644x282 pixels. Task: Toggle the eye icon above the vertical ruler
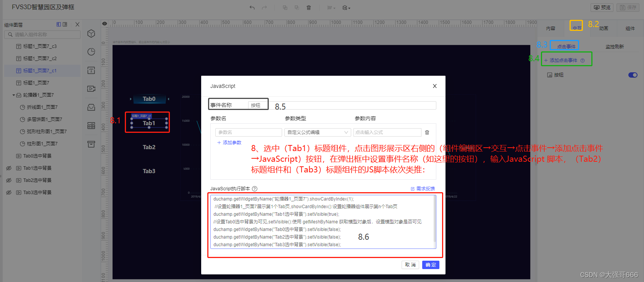click(x=104, y=24)
